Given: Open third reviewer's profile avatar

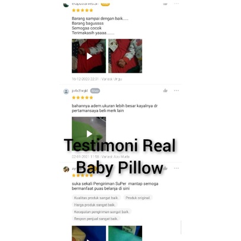Looking at the screenshot, I should [x=66, y=169].
